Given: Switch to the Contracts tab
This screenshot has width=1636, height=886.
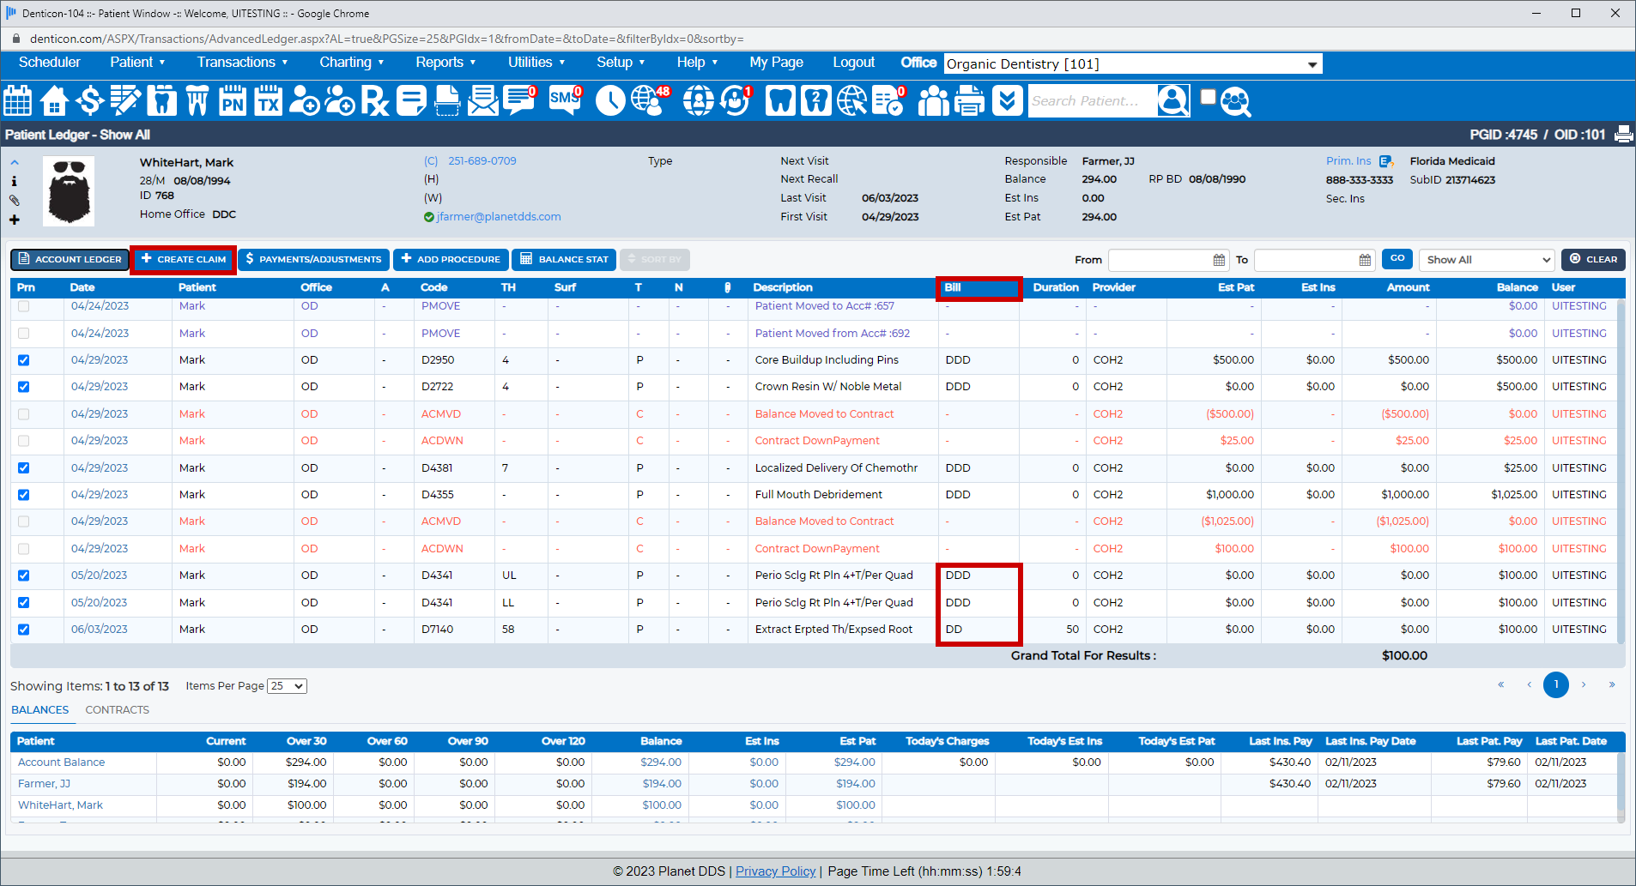Looking at the screenshot, I should 117,710.
